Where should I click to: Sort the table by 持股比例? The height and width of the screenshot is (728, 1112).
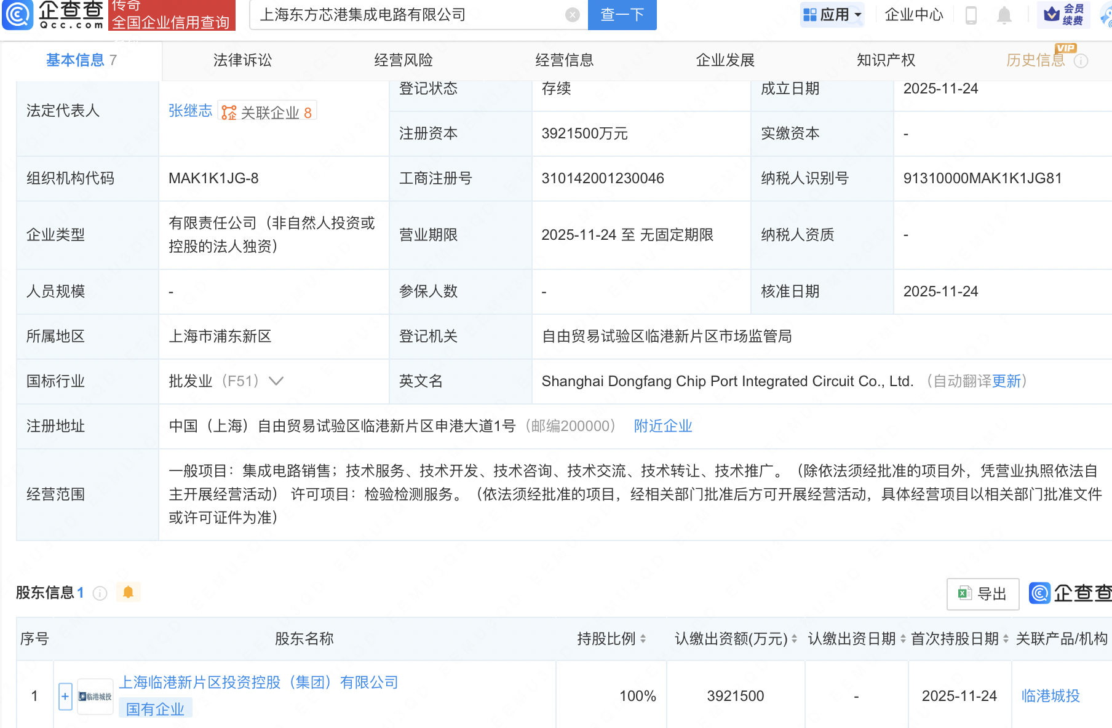tap(643, 639)
